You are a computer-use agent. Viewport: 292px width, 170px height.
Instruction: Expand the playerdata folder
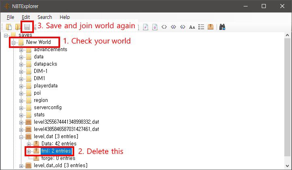21,86
